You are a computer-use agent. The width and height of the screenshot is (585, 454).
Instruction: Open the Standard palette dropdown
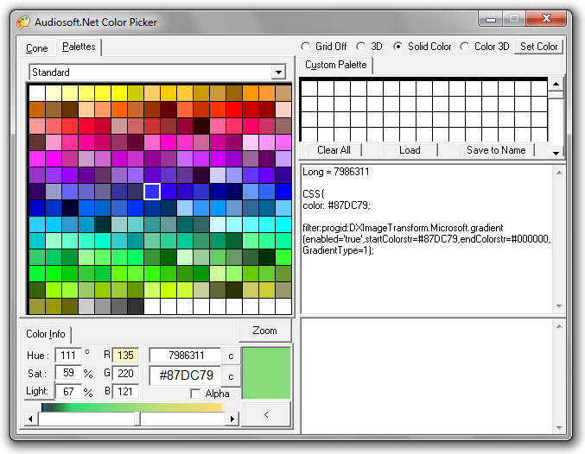pyautogui.click(x=278, y=73)
